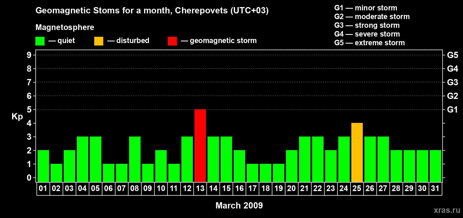The width and height of the screenshot is (463, 218).
Task: Click the green bar for day 01
Action: (x=43, y=166)
